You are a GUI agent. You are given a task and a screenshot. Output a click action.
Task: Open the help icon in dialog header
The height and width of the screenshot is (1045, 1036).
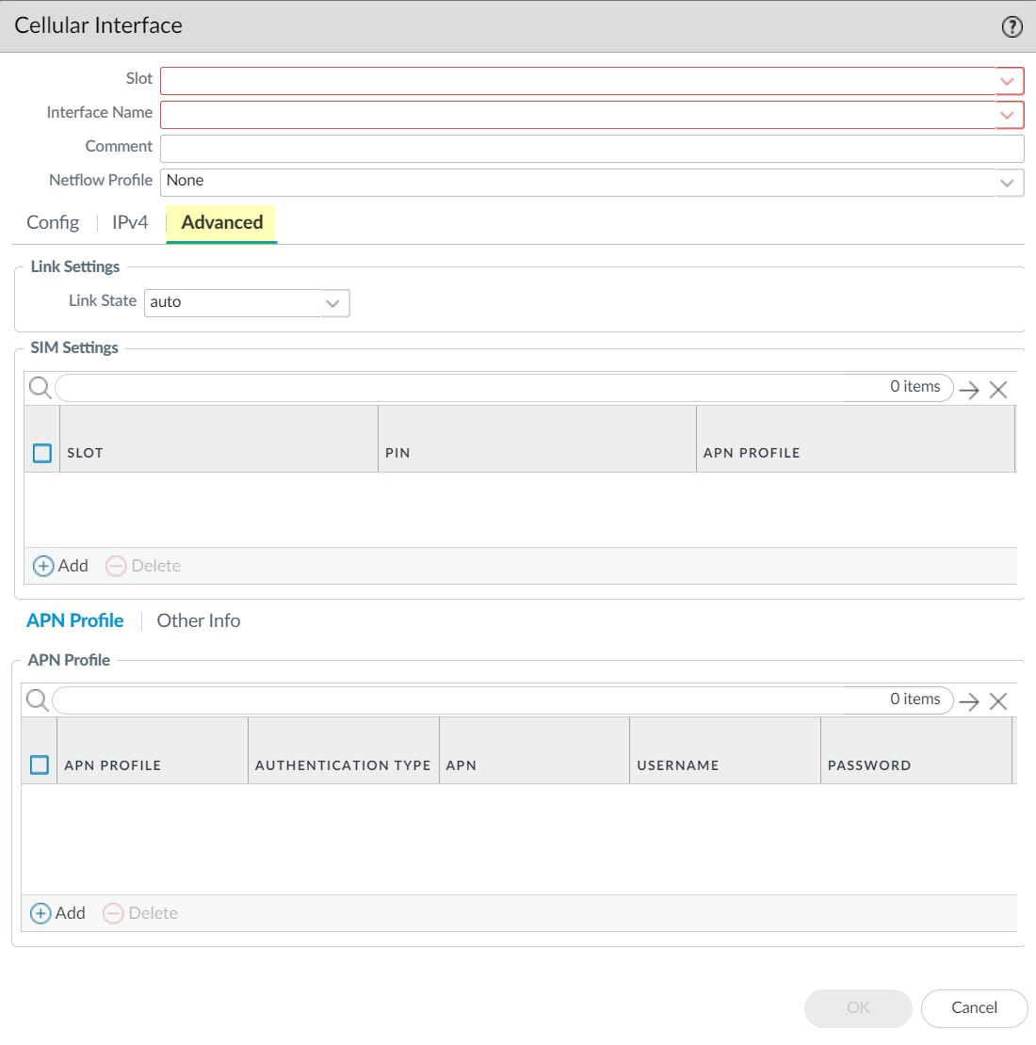pyautogui.click(x=1012, y=27)
